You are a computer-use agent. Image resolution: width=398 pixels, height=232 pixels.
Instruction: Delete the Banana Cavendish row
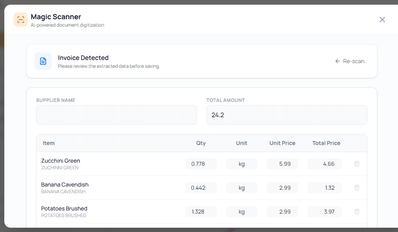(x=356, y=188)
